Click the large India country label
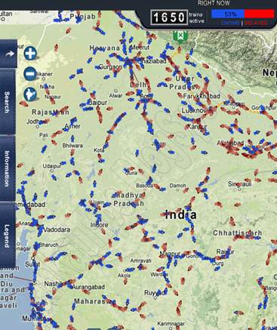Viewport: 277px width, 330px height. [181, 215]
